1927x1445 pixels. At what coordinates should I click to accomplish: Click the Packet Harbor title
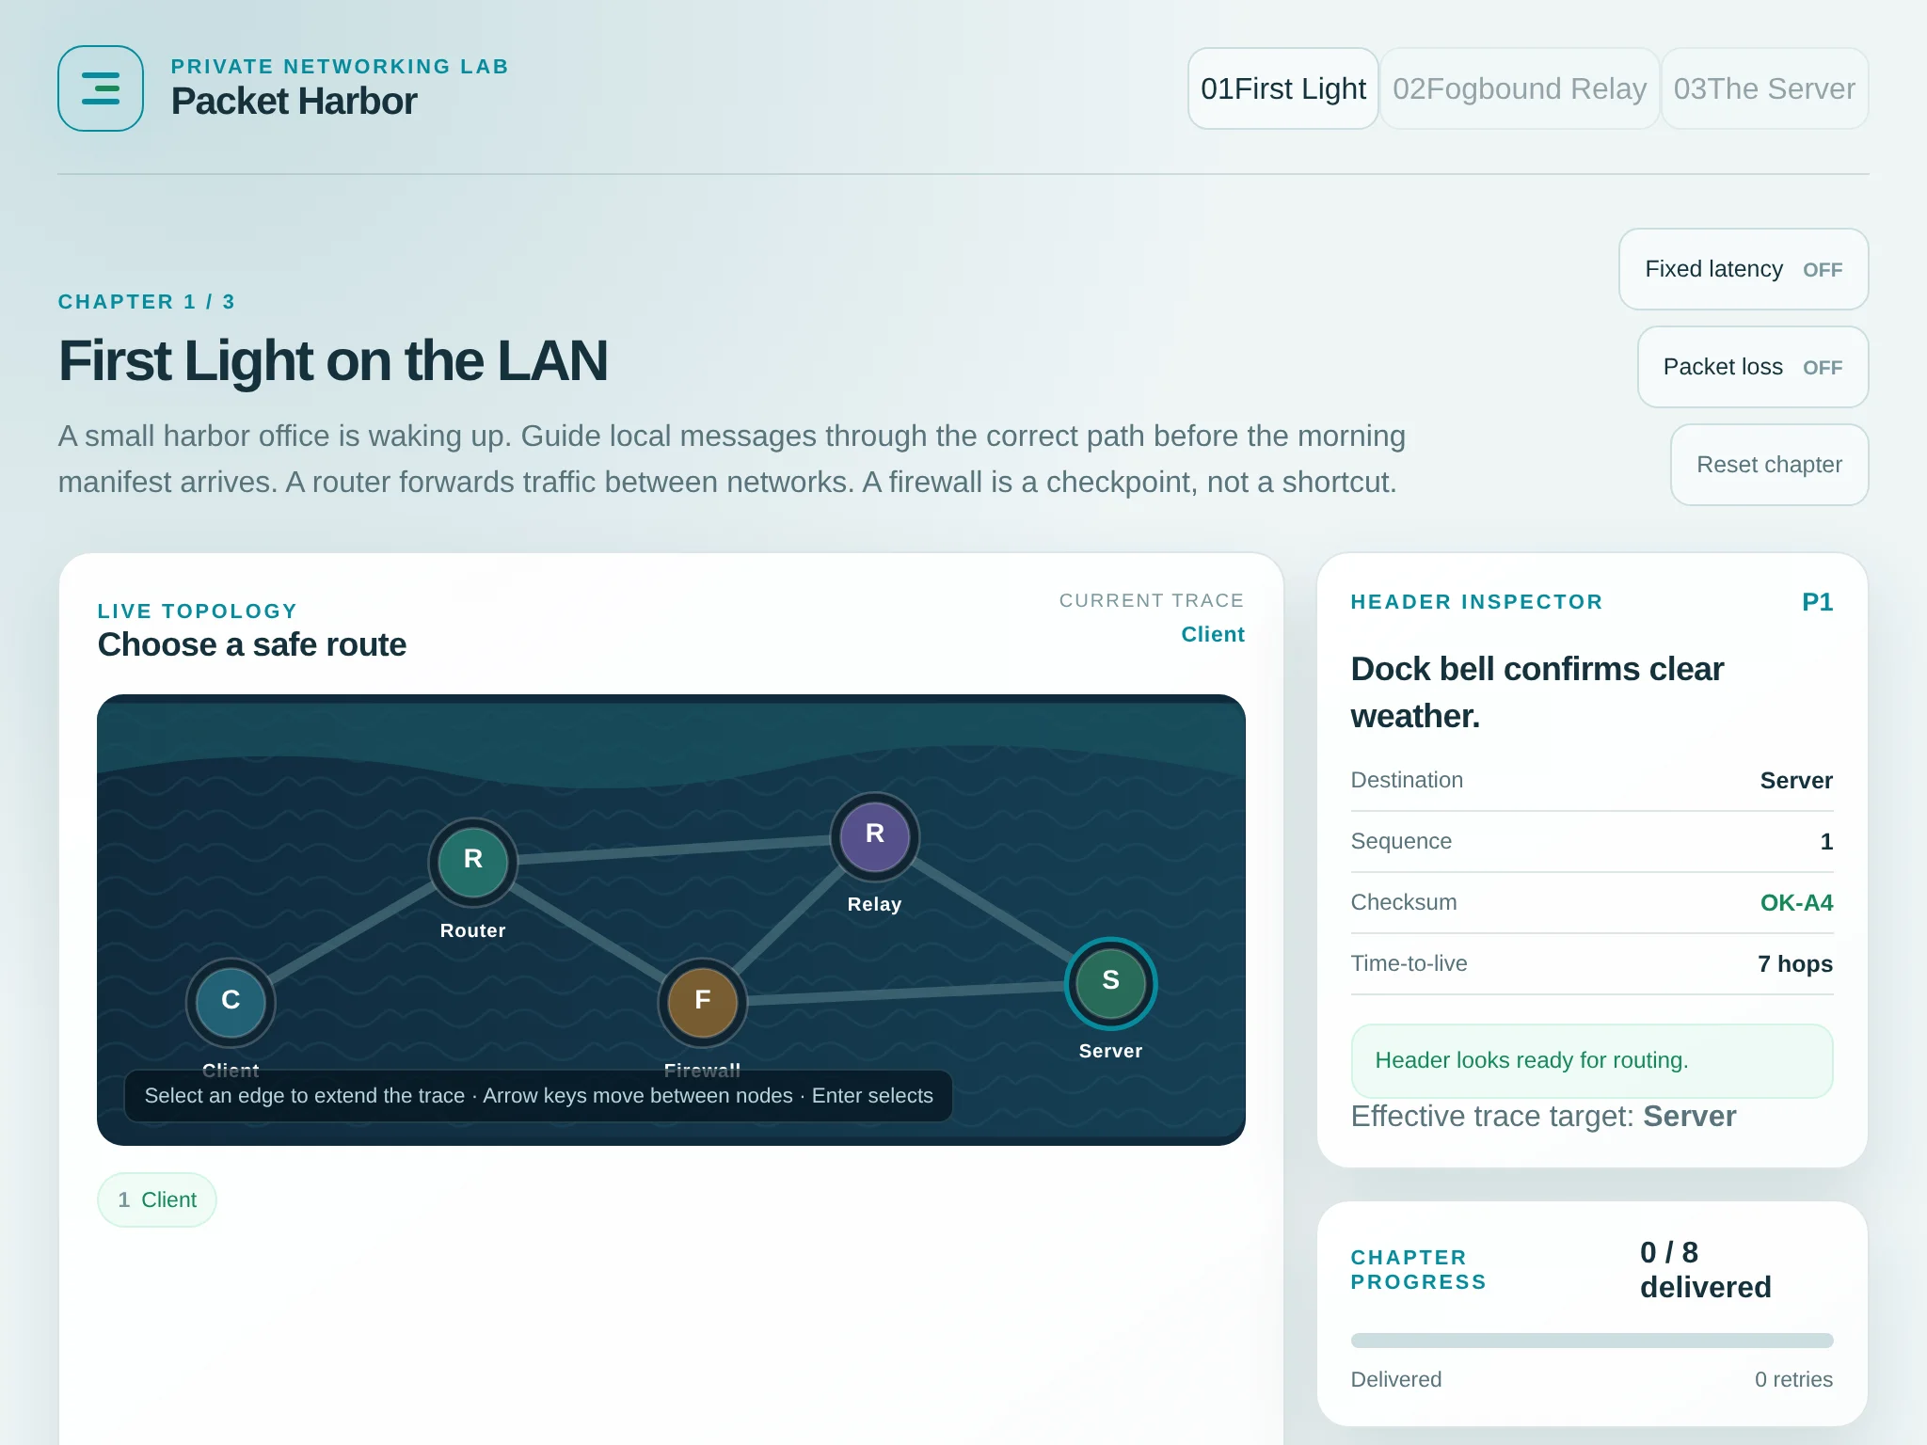coord(294,102)
